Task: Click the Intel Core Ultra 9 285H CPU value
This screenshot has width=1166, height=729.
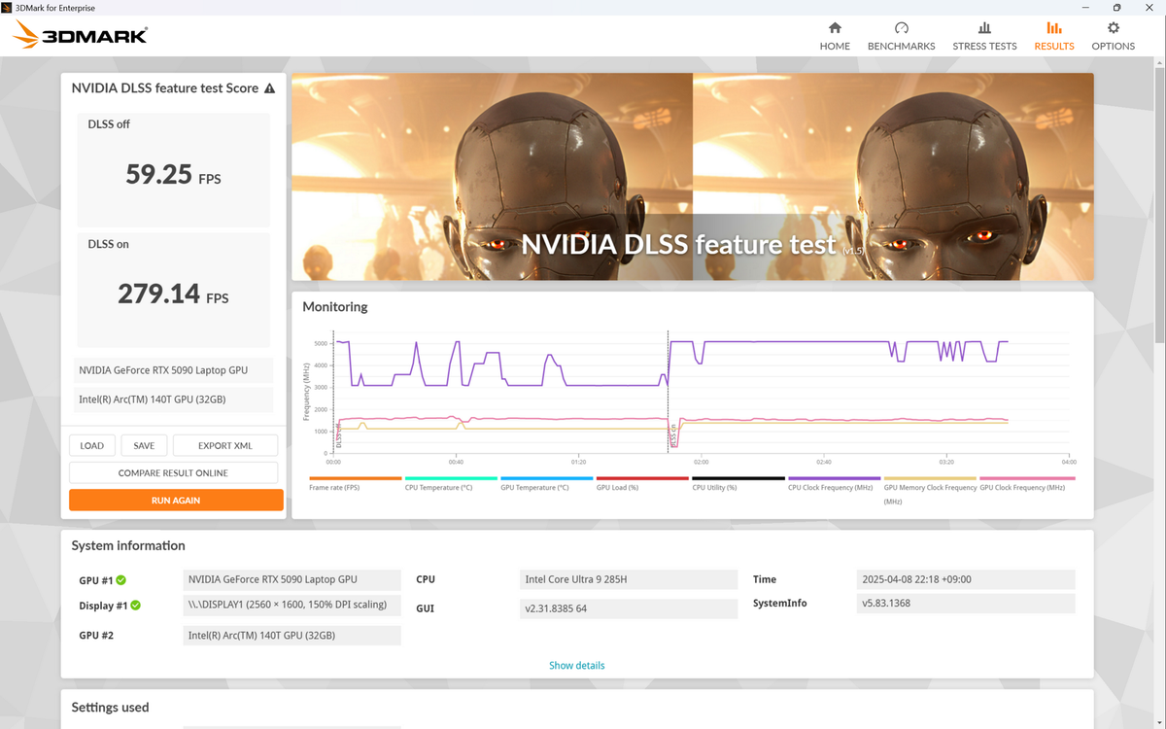Action: (x=629, y=579)
